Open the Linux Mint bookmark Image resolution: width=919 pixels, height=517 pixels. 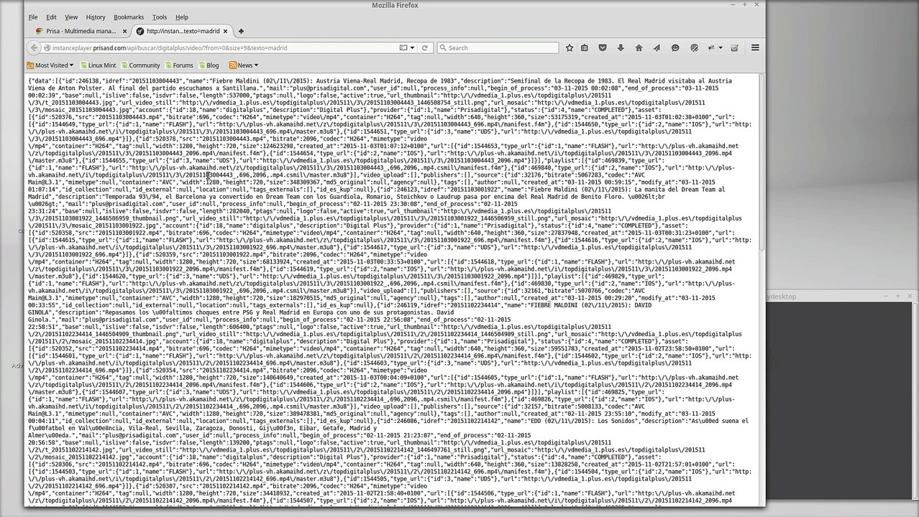coord(98,65)
